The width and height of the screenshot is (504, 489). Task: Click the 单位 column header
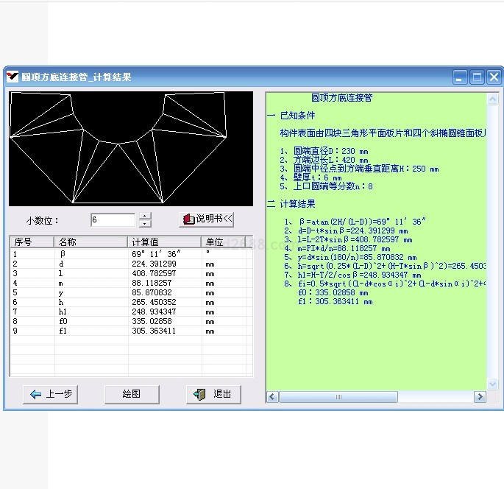pos(226,242)
